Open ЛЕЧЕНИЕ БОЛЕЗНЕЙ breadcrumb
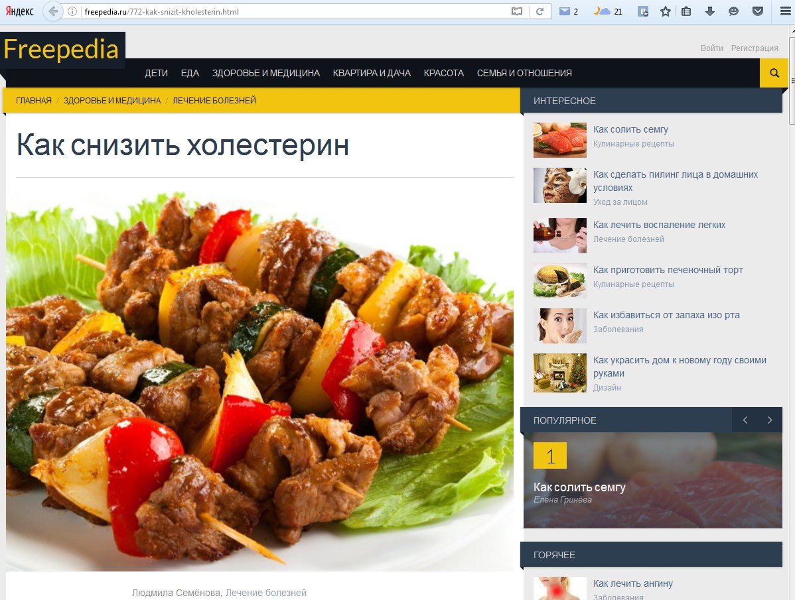Image resolution: width=795 pixels, height=600 pixels. tap(214, 100)
